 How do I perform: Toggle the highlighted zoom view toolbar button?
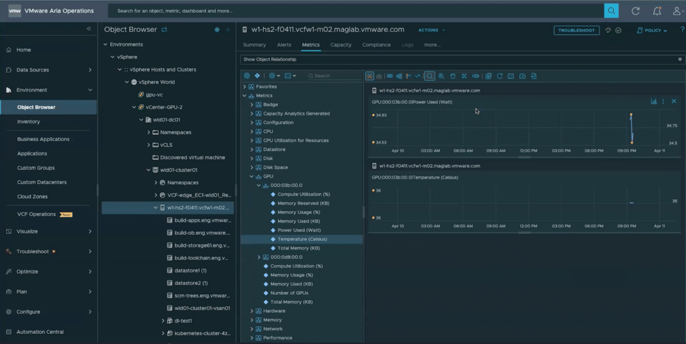(x=430, y=76)
